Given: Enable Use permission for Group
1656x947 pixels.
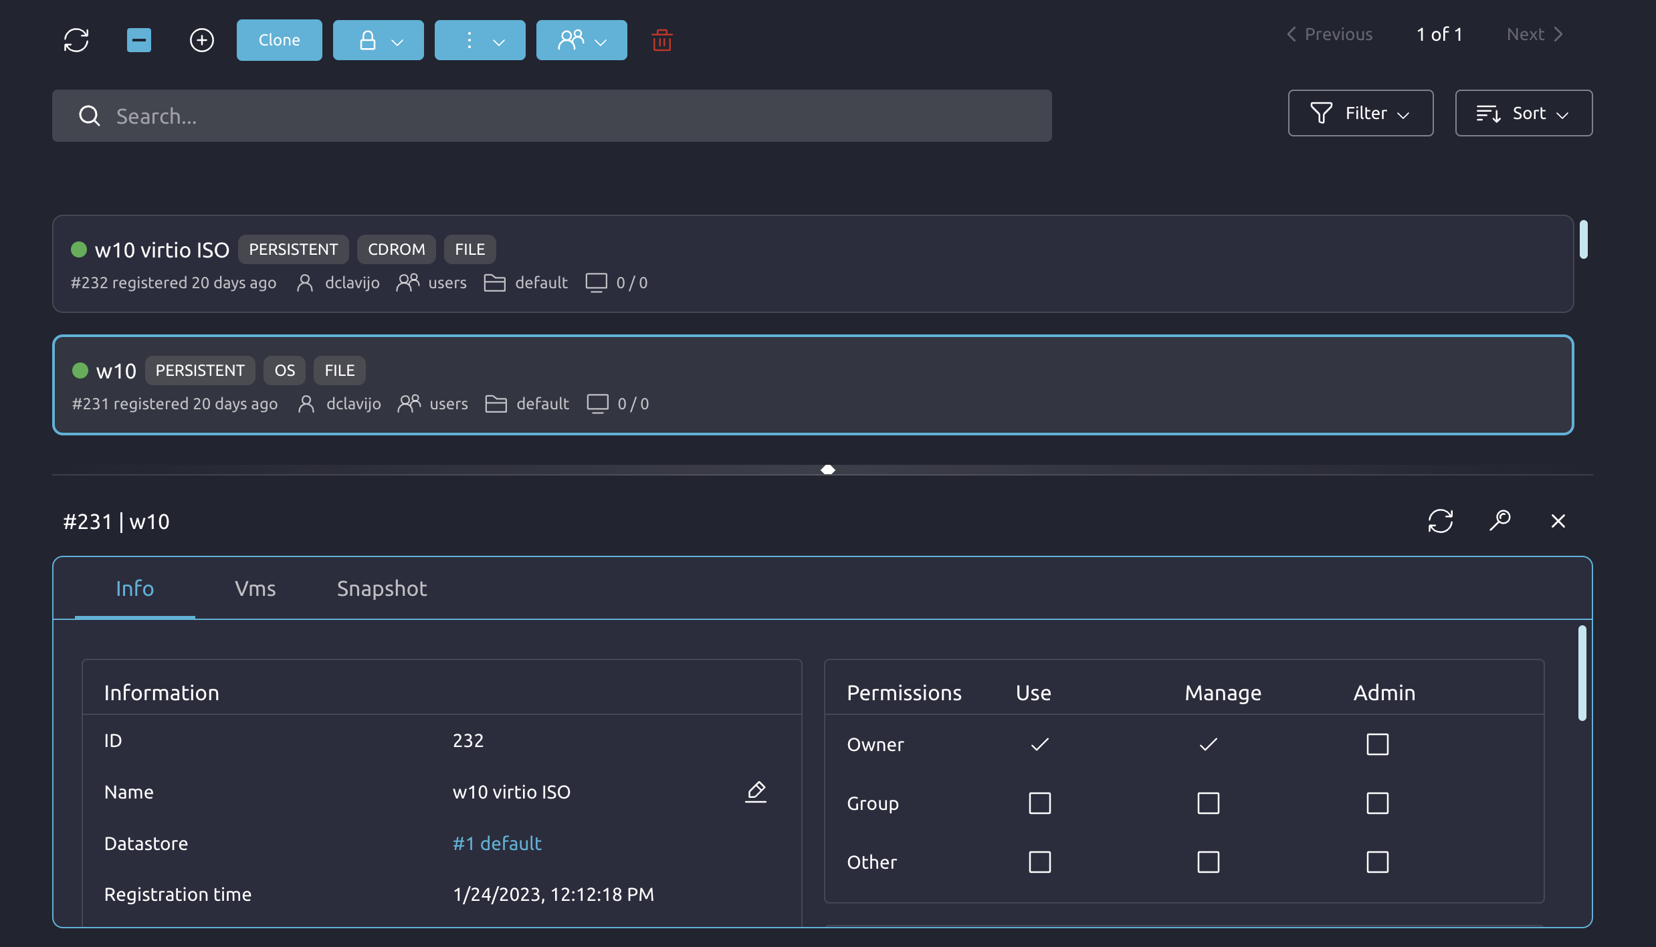Looking at the screenshot, I should point(1039,803).
